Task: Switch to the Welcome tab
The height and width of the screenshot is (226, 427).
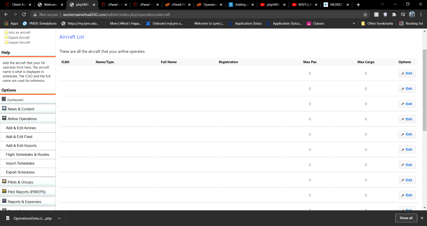Action: (x=51, y=5)
